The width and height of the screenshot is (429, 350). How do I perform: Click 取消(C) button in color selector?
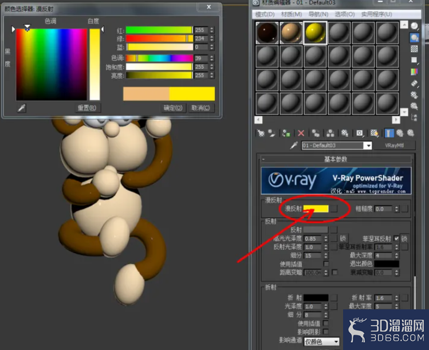pos(200,108)
